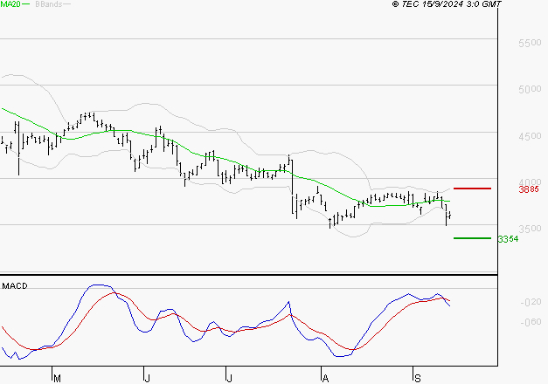The image size is (548, 384).
Task: Click the 5000 price axis label
Action: (530, 89)
